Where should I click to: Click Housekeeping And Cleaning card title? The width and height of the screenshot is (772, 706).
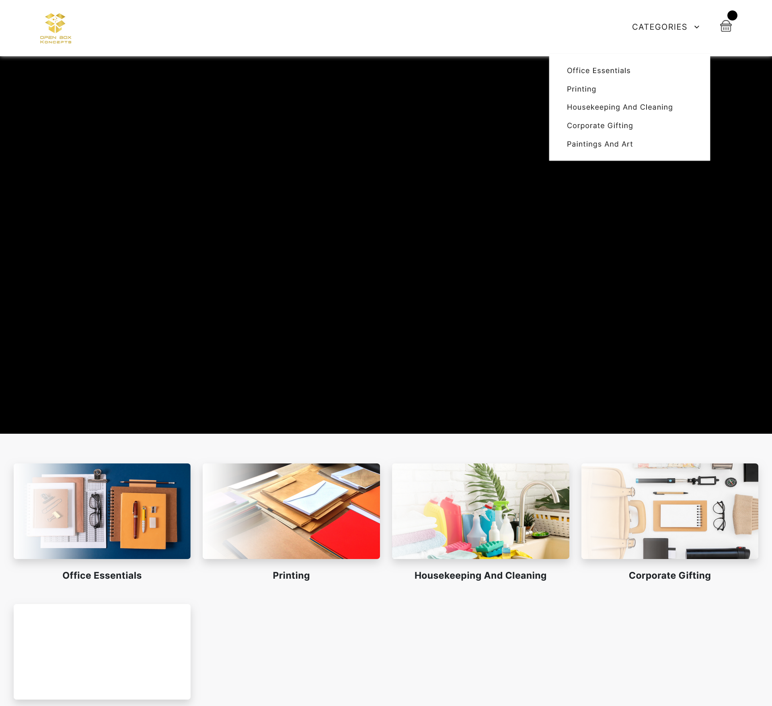pos(480,575)
